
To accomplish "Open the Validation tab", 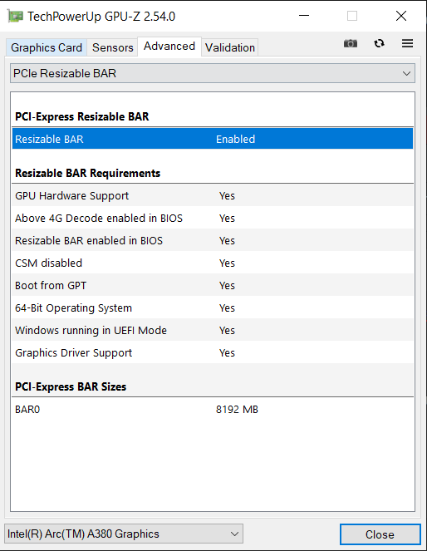I will point(230,47).
